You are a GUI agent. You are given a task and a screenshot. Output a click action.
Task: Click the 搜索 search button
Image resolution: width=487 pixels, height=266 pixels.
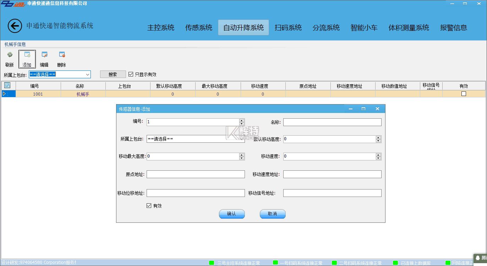(113, 74)
